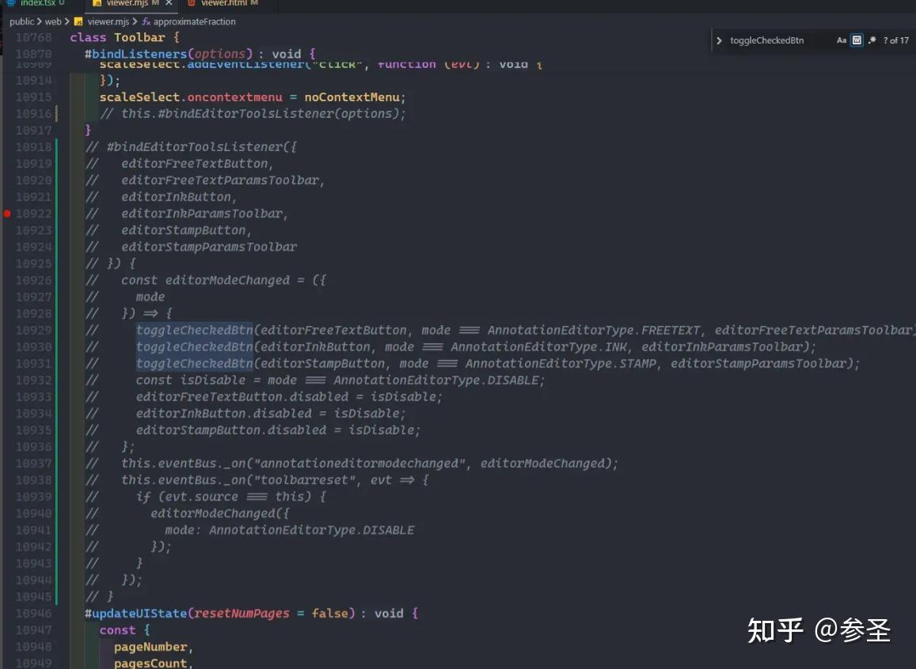Click line number 10946 in the gutter
Viewport: 916px width, 669px height.
pos(32,613)
